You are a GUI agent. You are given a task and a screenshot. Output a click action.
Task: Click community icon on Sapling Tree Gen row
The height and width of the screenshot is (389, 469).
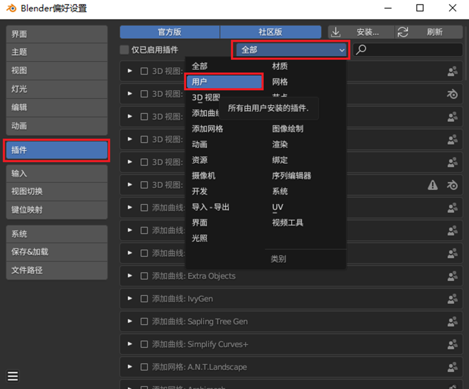click(453, 322)
